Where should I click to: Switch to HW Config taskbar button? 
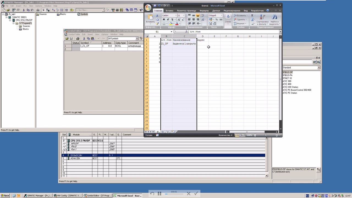click(x=67, y=196)
